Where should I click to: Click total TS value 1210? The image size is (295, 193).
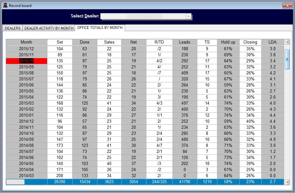pyautogui.click(x=207, y=182)
